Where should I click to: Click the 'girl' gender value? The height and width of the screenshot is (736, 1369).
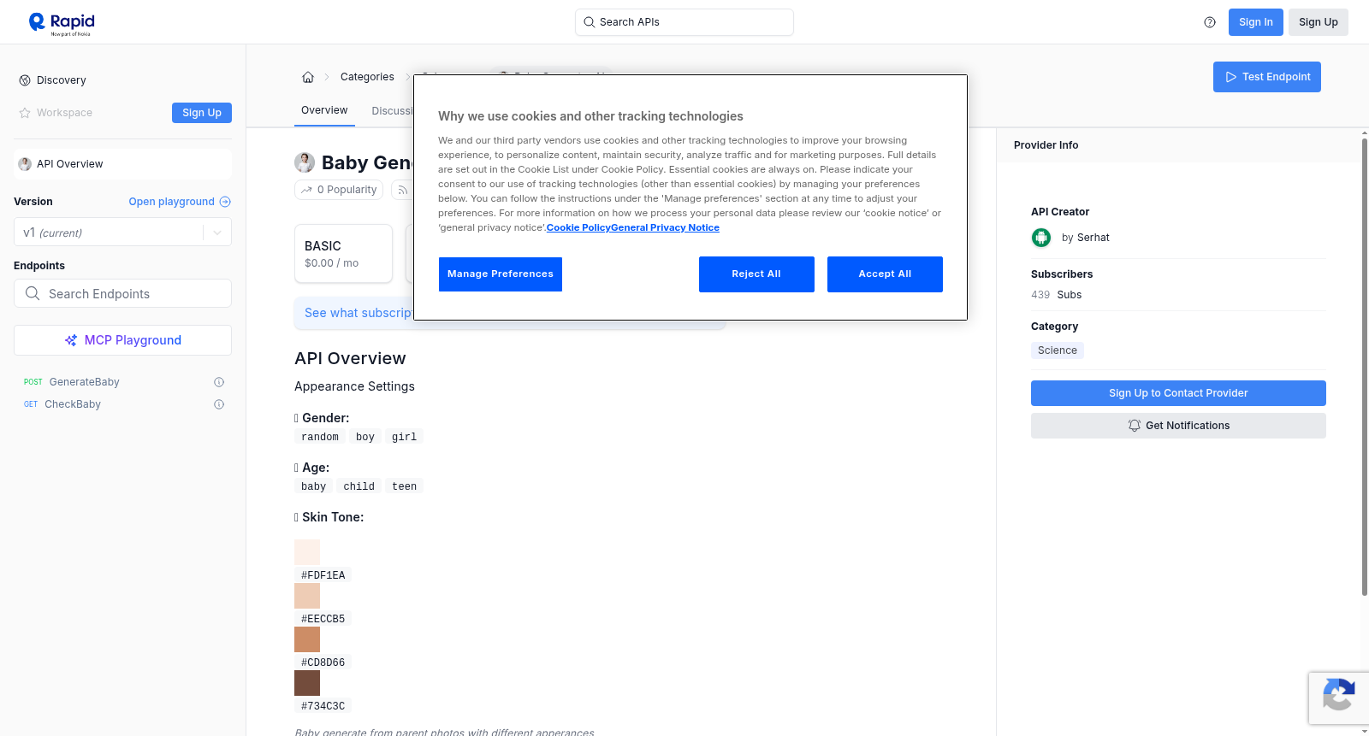(x=404, y=437)
